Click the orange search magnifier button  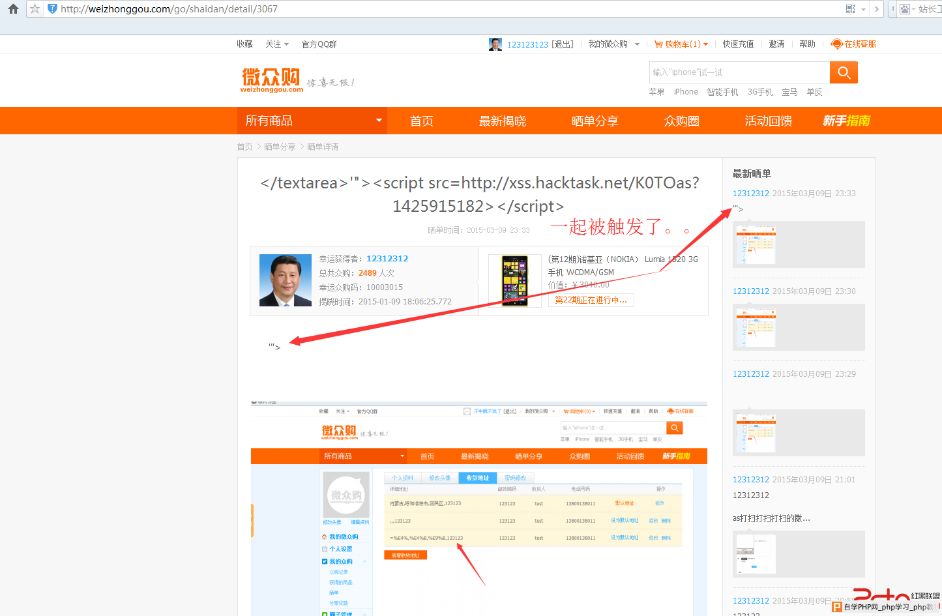[x=844, y=72]
